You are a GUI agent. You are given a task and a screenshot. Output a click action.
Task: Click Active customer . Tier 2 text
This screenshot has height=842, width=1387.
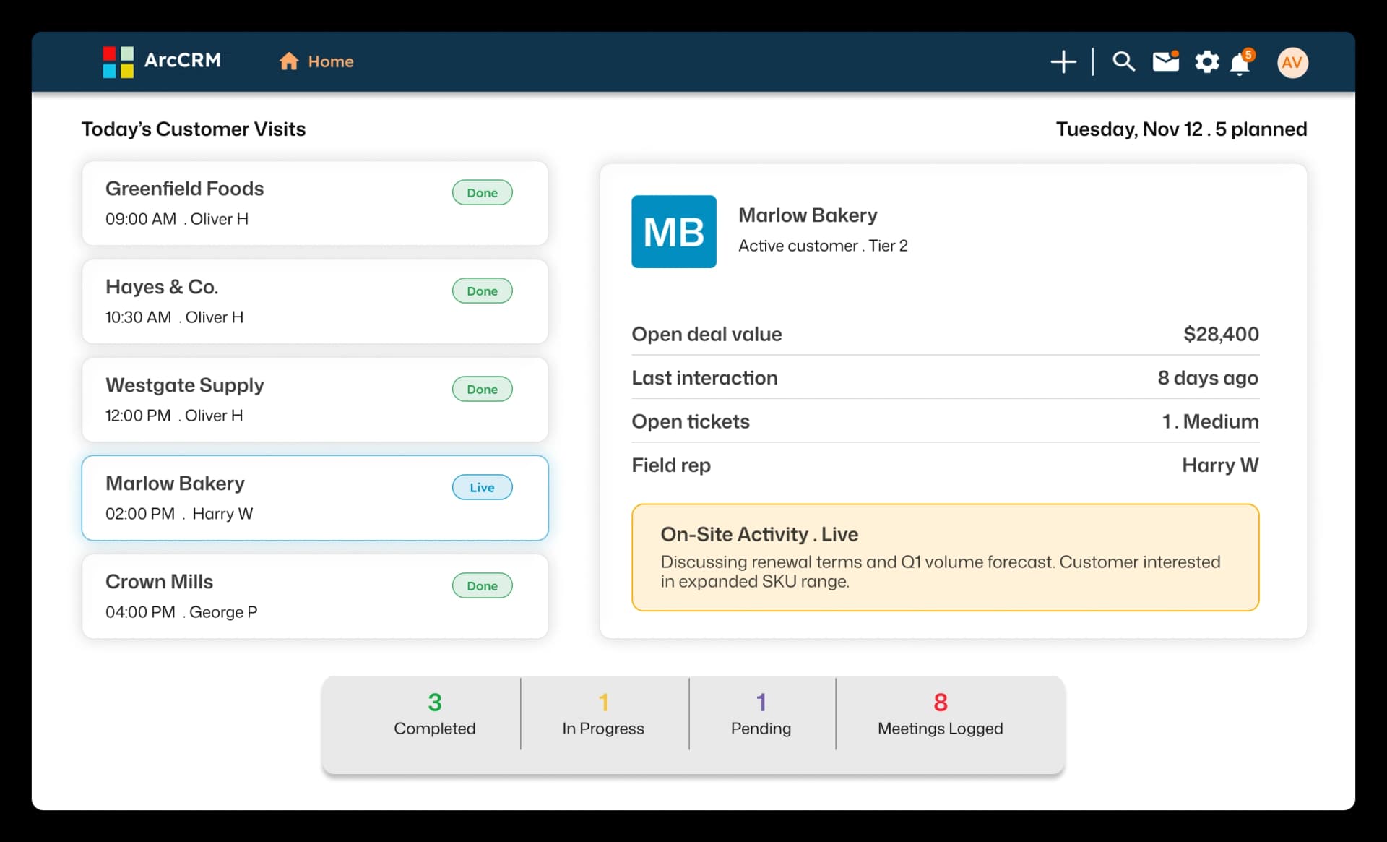[823, 246]
